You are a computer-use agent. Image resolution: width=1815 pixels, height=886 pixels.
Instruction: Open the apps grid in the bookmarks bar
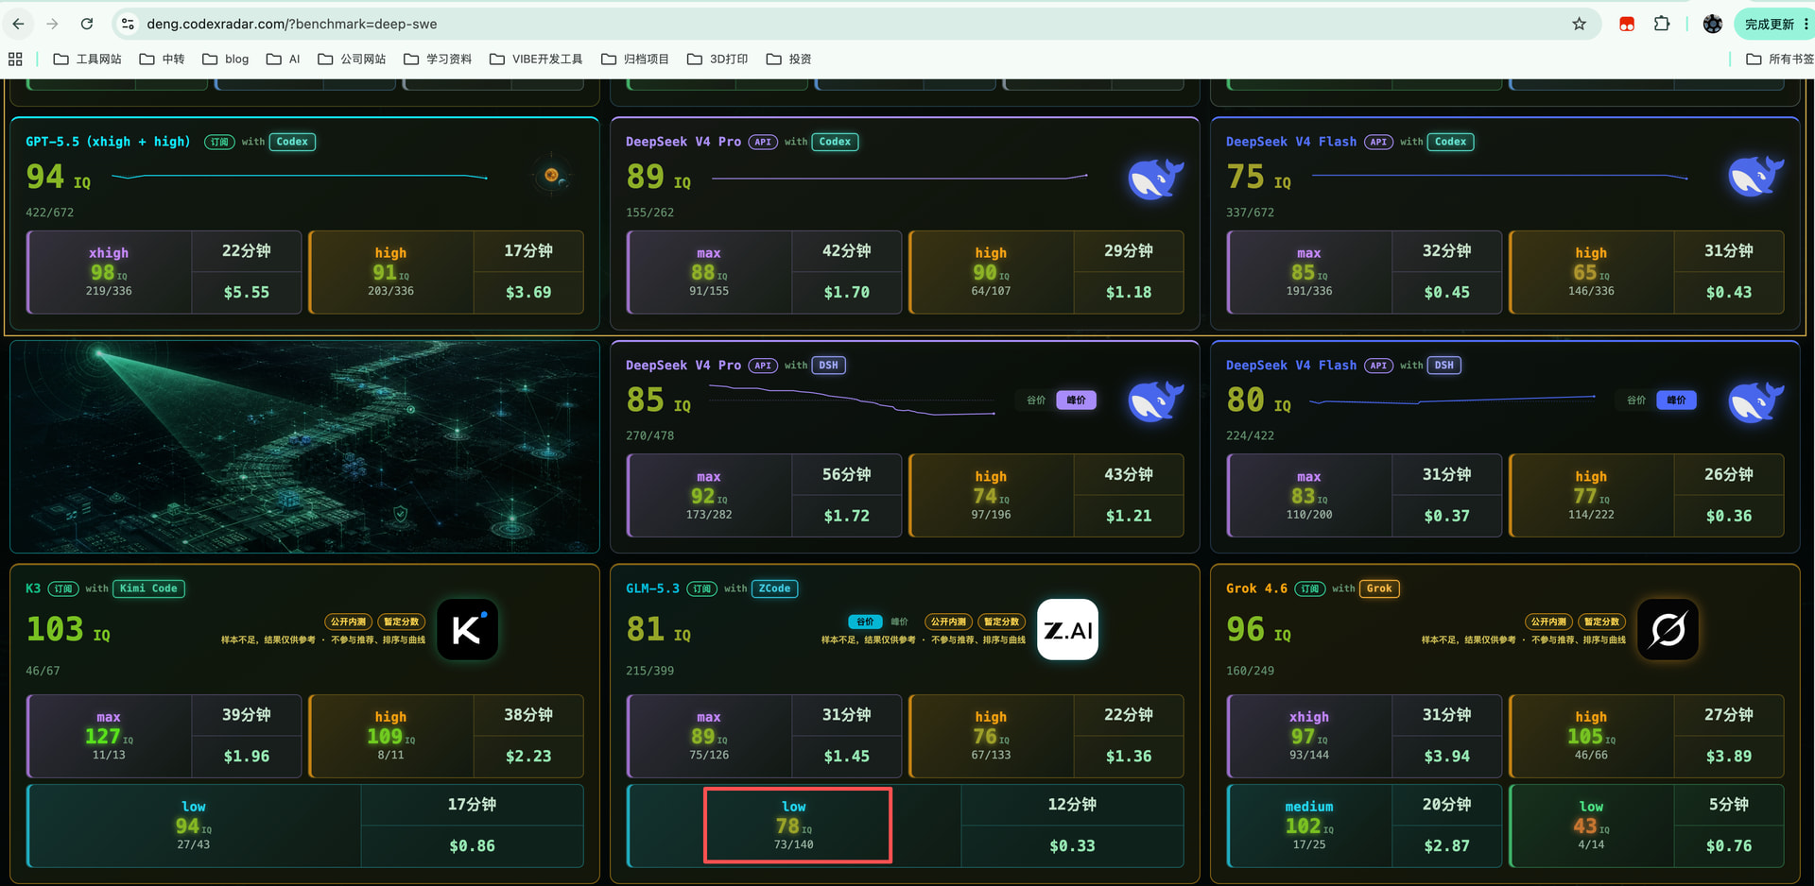(15, 59)
